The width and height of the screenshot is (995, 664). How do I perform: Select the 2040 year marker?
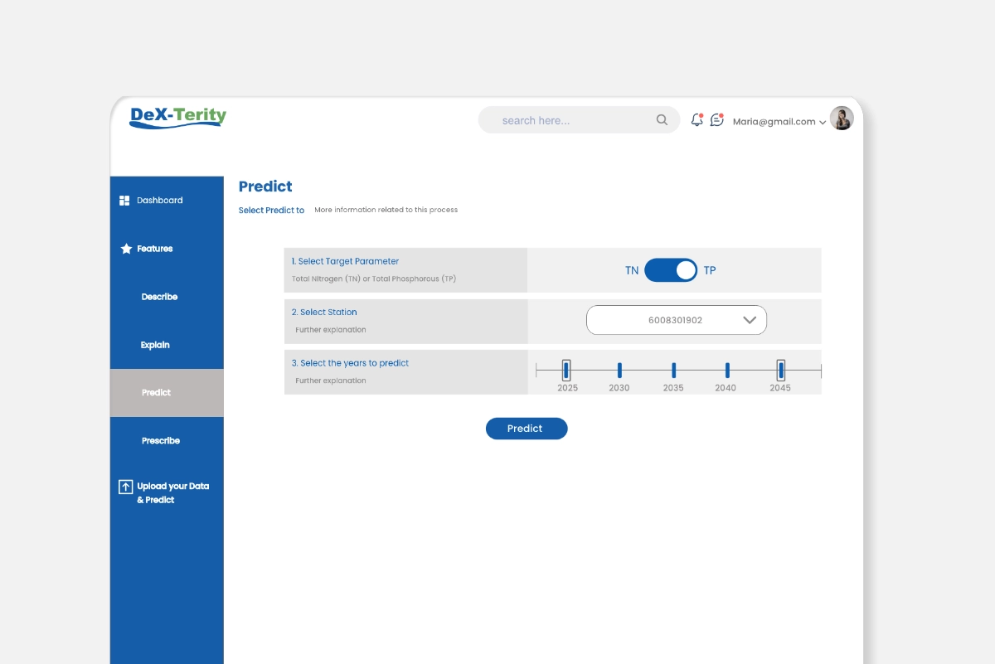pyautogui.click(x=727, y=371)
